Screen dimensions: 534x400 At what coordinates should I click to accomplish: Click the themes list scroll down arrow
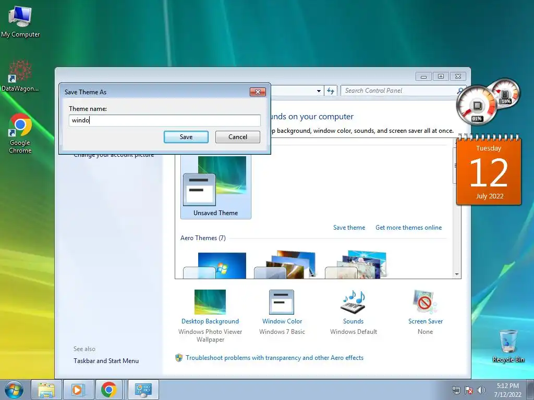pos(457,274)
